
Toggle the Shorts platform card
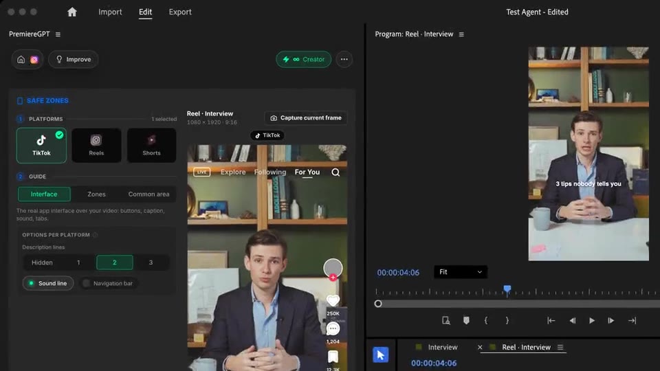151,146
